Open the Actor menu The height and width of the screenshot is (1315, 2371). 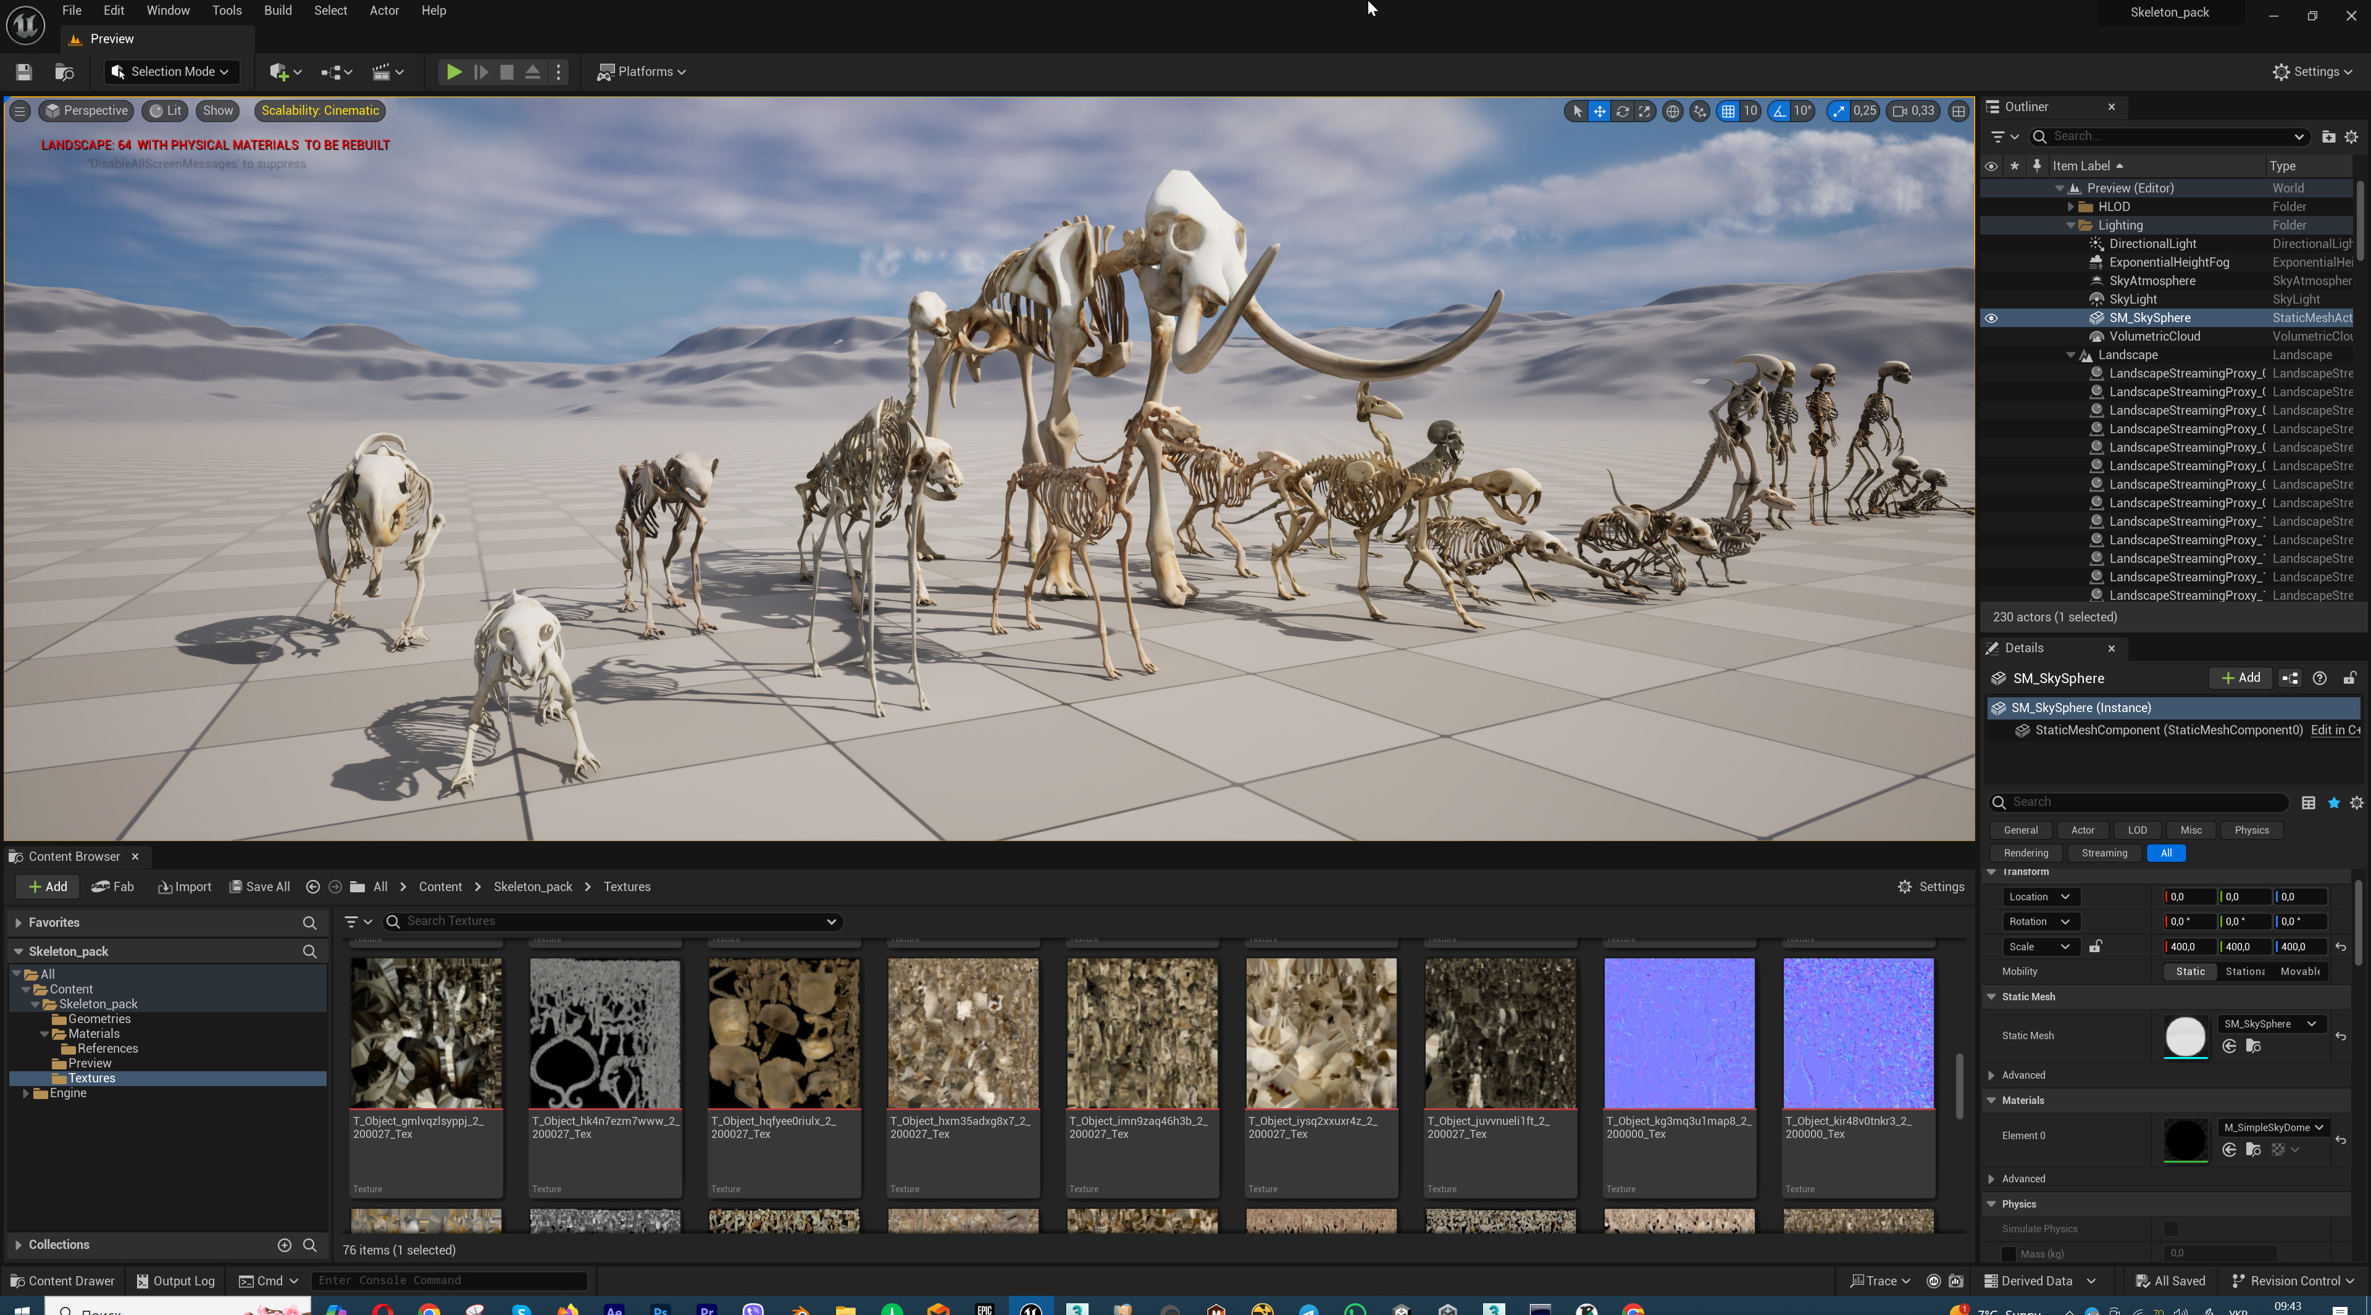coord(384,11)
